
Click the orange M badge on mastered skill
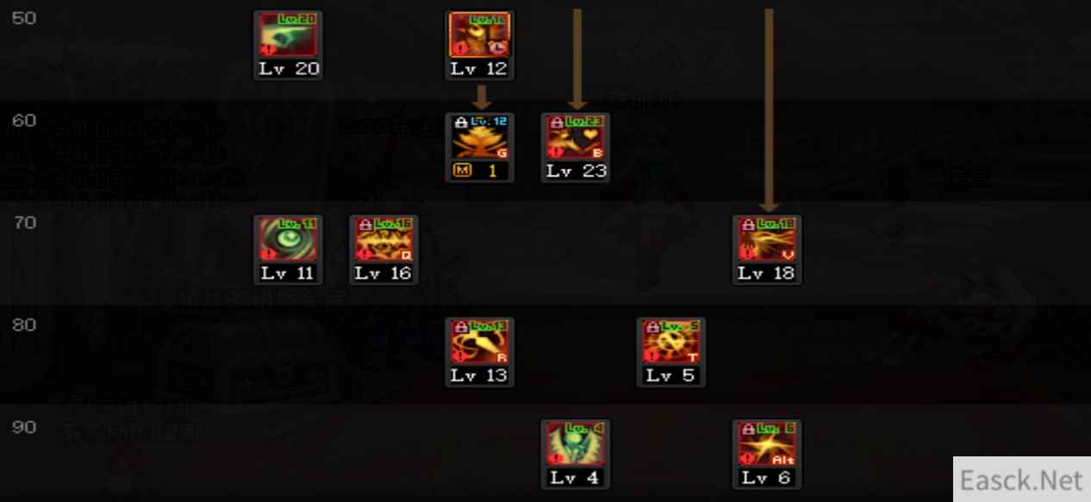click(x=462, y=170)
